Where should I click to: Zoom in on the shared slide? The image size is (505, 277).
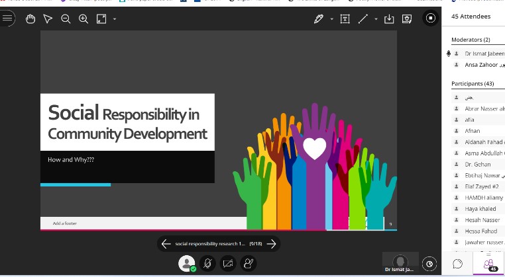pyautogui.click(x=84, y=19)
